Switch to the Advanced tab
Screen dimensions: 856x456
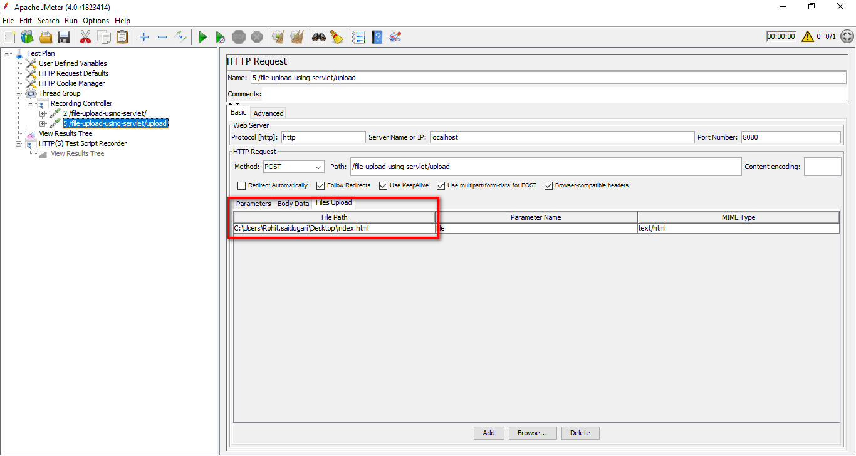tap(268, 113)
